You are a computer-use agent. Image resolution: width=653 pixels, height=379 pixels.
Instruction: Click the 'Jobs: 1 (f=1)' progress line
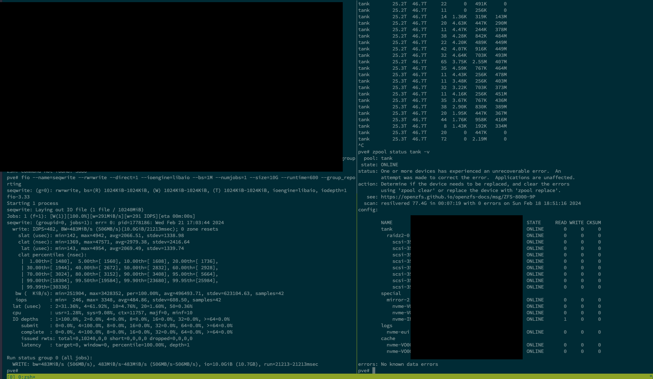coord(101,216)
